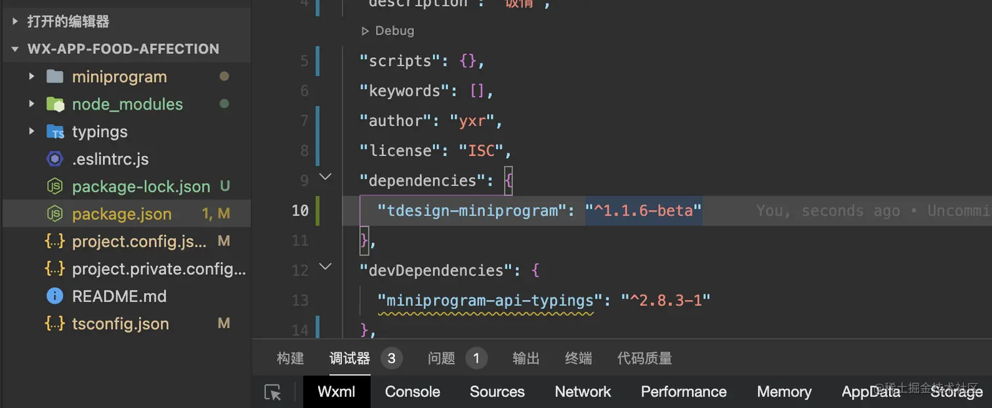Image resolution: width=992 pixels, height=408 pixels.
Task: Switch to the 调试器 panel tab
Action: click(350, 358)
